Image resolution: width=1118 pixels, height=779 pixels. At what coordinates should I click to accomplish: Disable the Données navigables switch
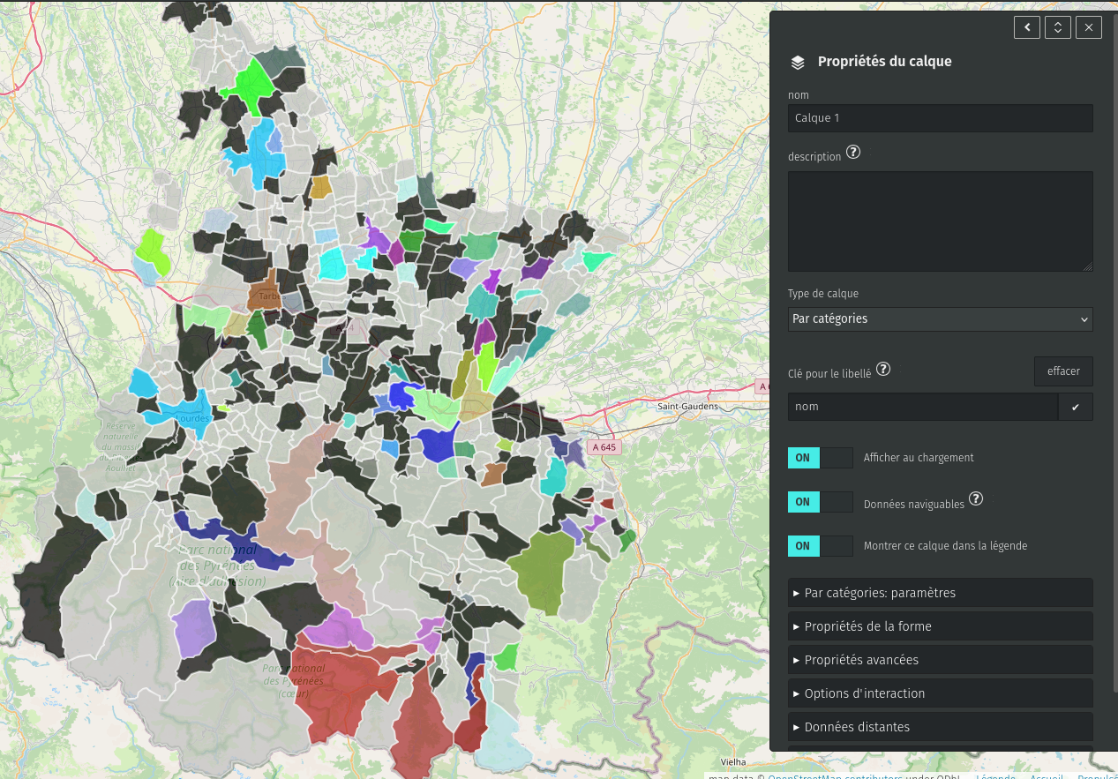[x=820, y=502]
